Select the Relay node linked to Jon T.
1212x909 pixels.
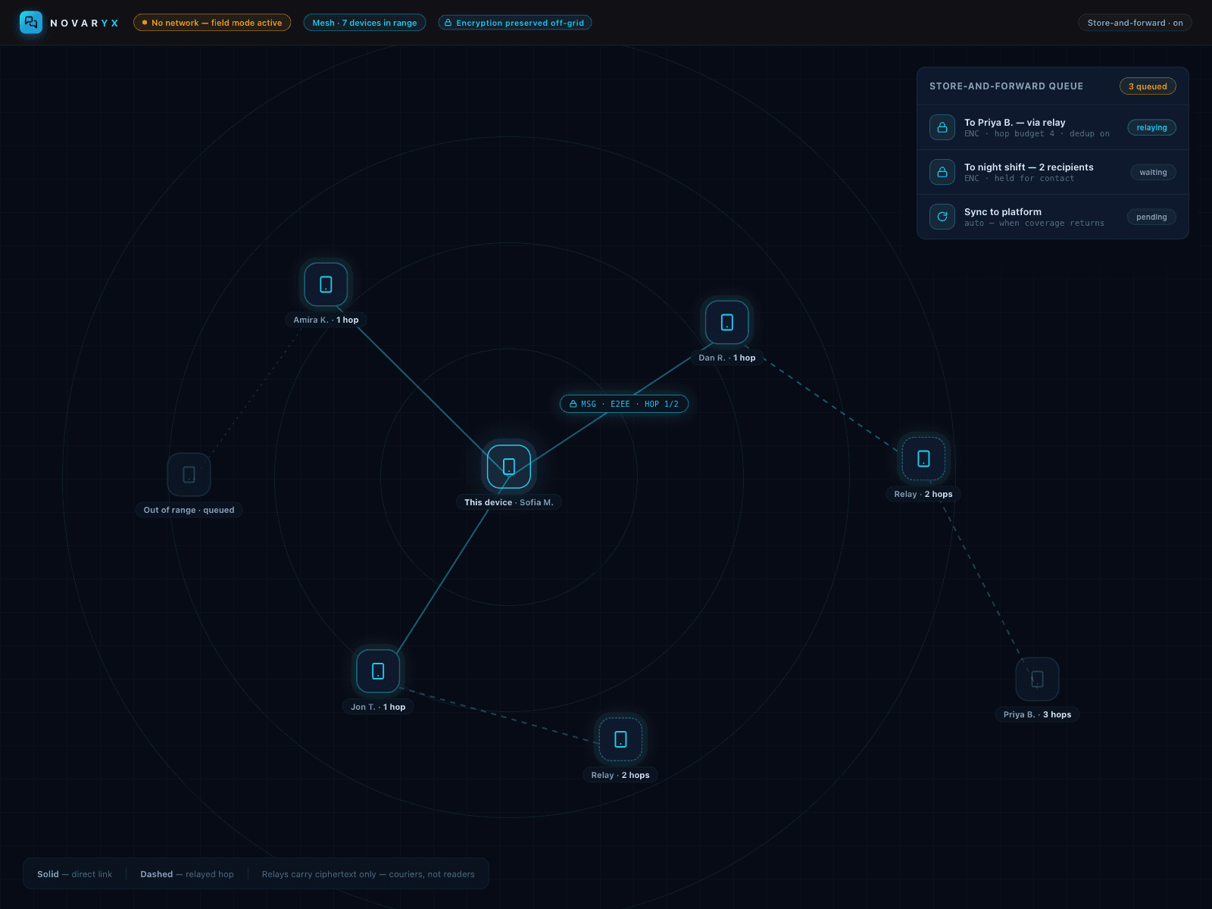(620, 739)
